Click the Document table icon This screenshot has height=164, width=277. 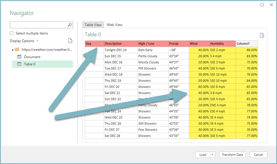pos(19,57)
